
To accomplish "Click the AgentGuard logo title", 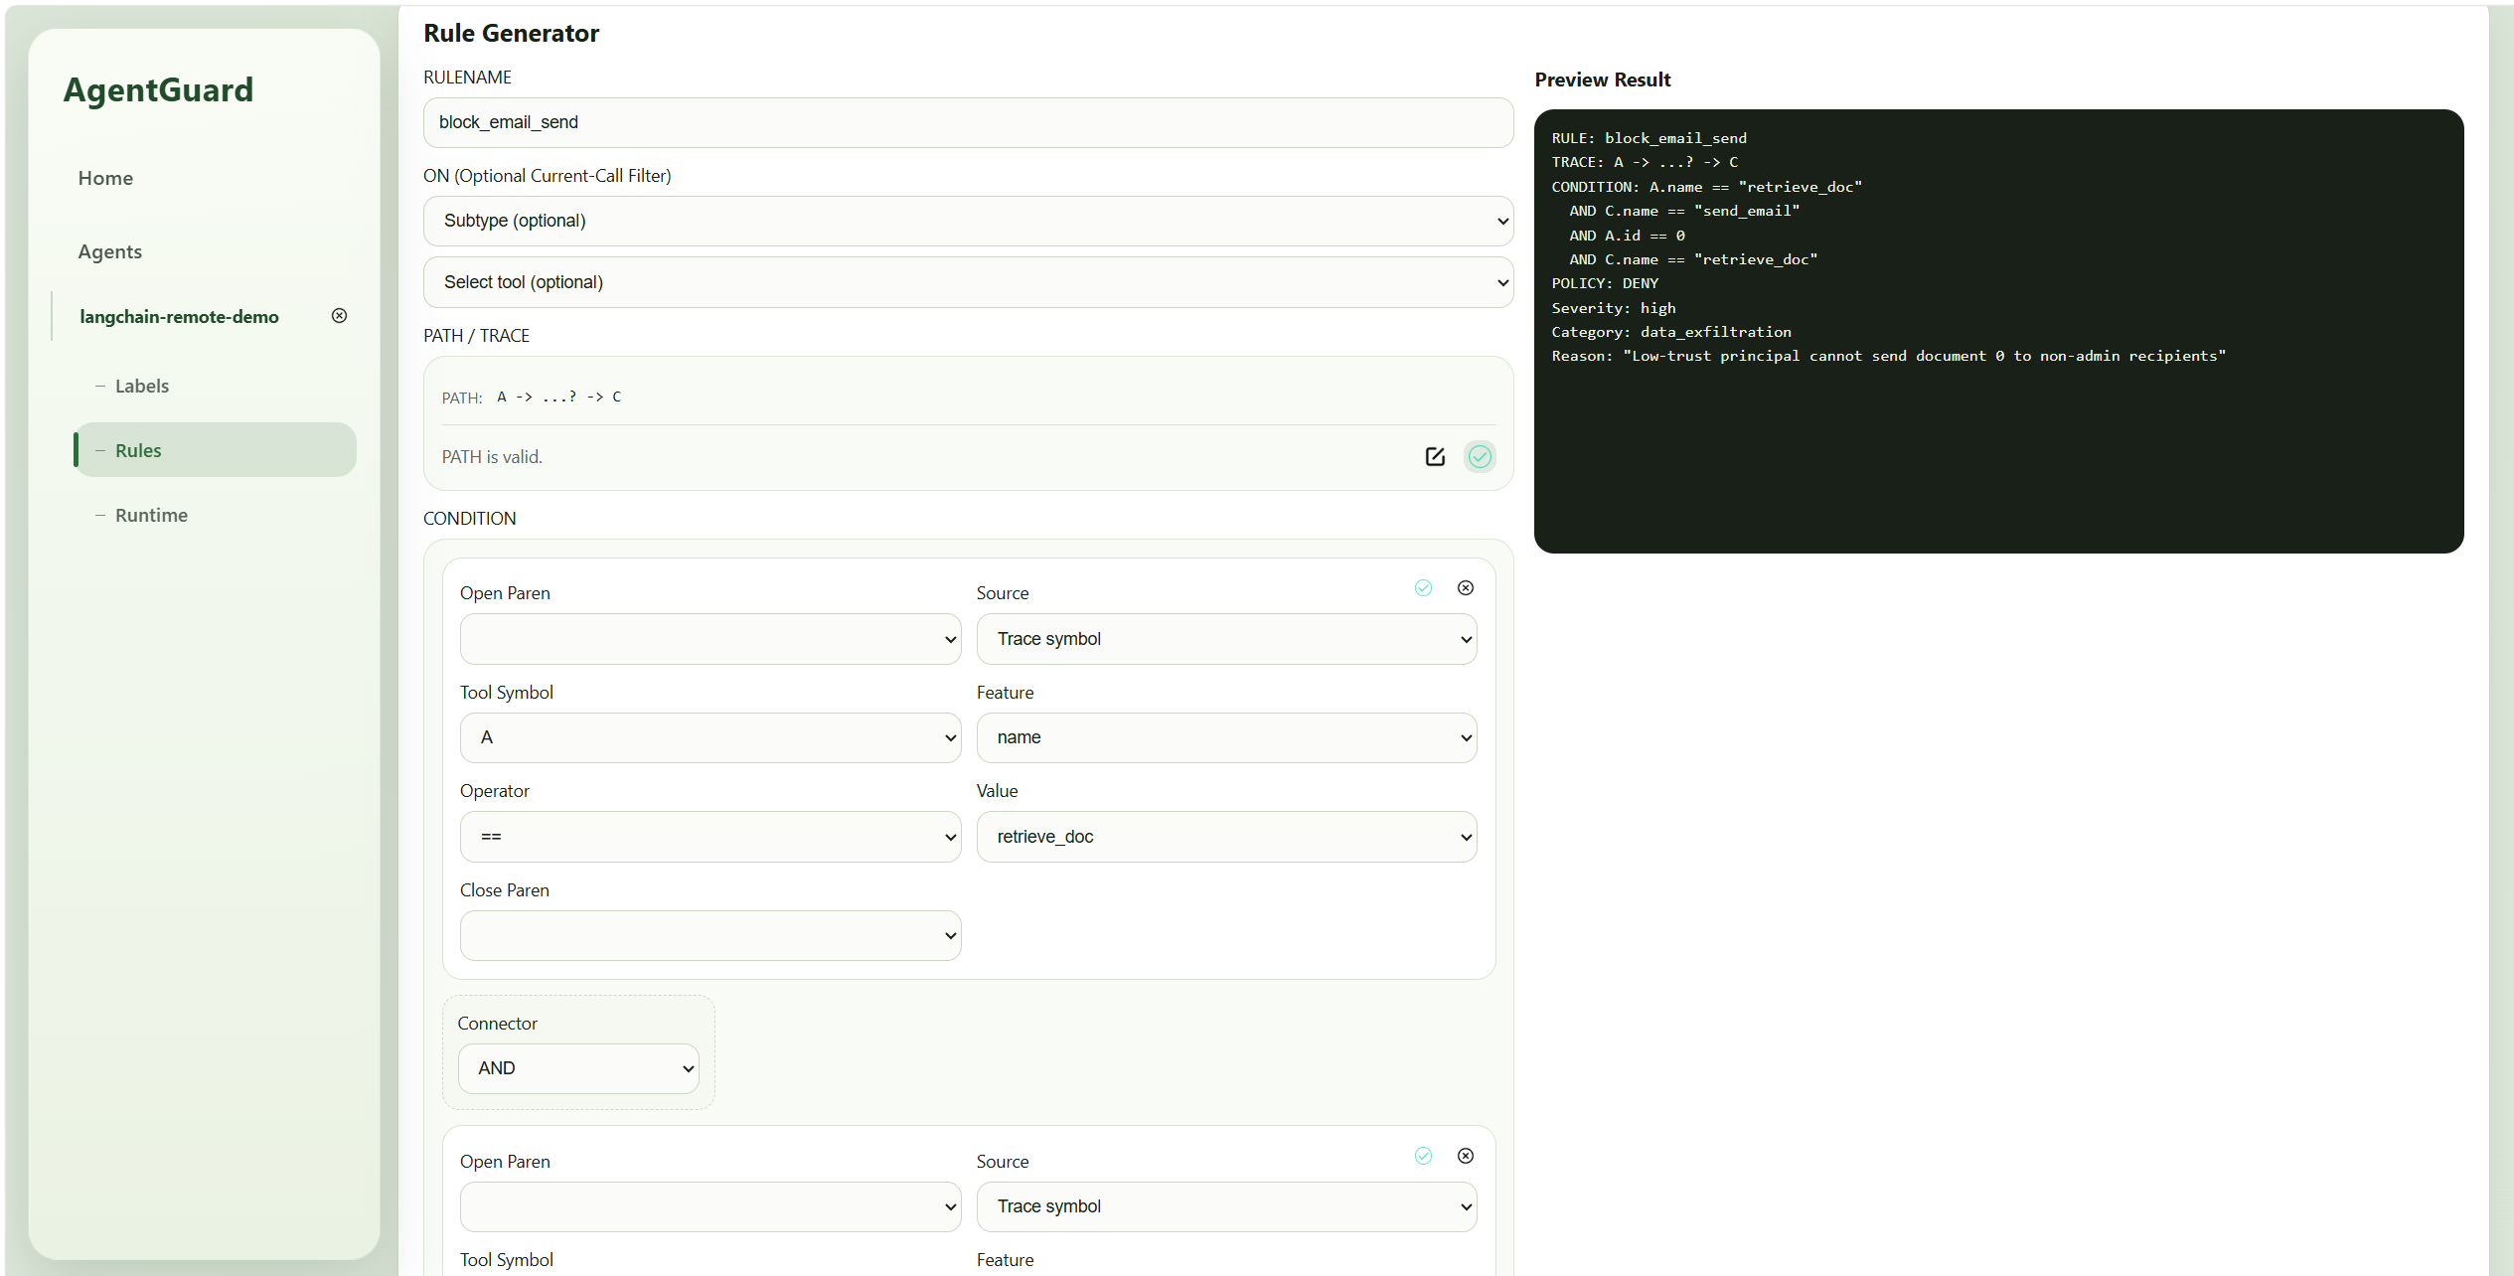I will point(158,89).
